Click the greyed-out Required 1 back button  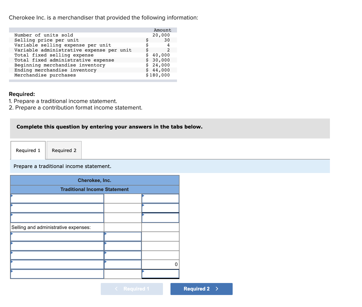click(132, 289)
